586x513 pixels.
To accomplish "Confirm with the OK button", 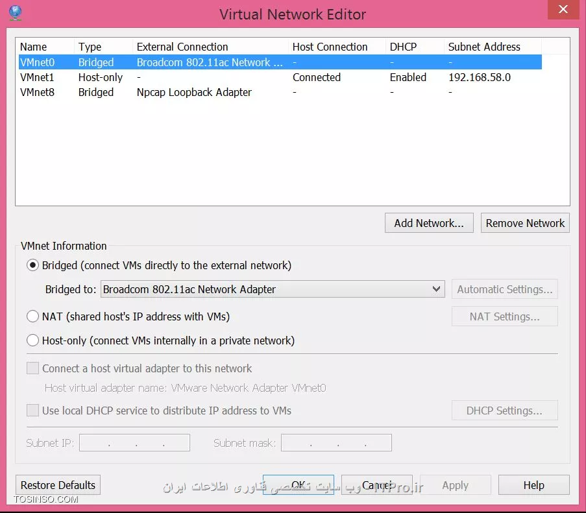I will point(299,485).
